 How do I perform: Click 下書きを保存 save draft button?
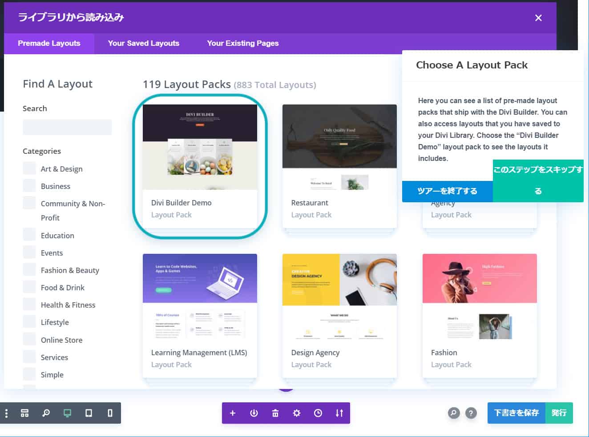(516, 413)
